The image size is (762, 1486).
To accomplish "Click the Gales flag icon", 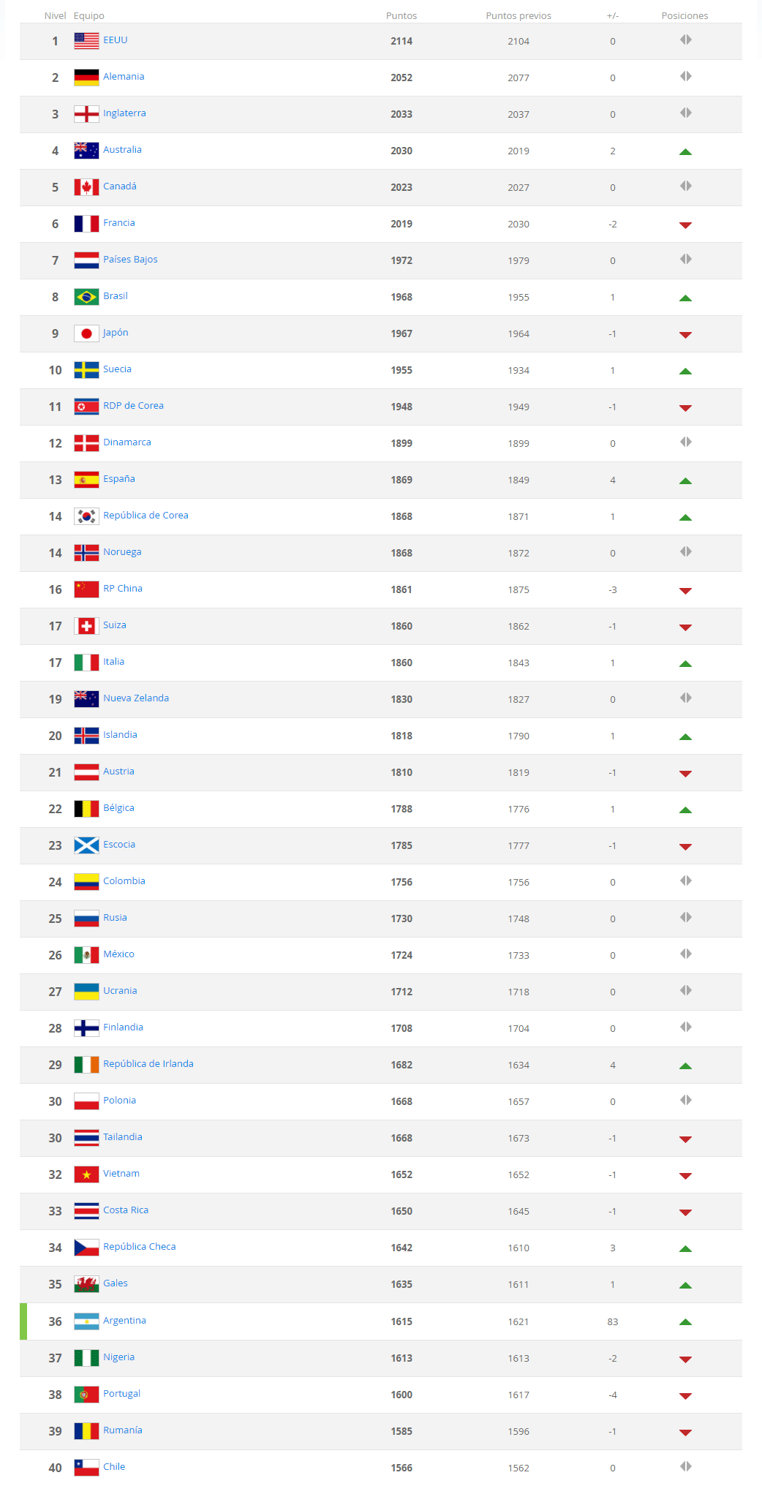I will click(86, 1284).
